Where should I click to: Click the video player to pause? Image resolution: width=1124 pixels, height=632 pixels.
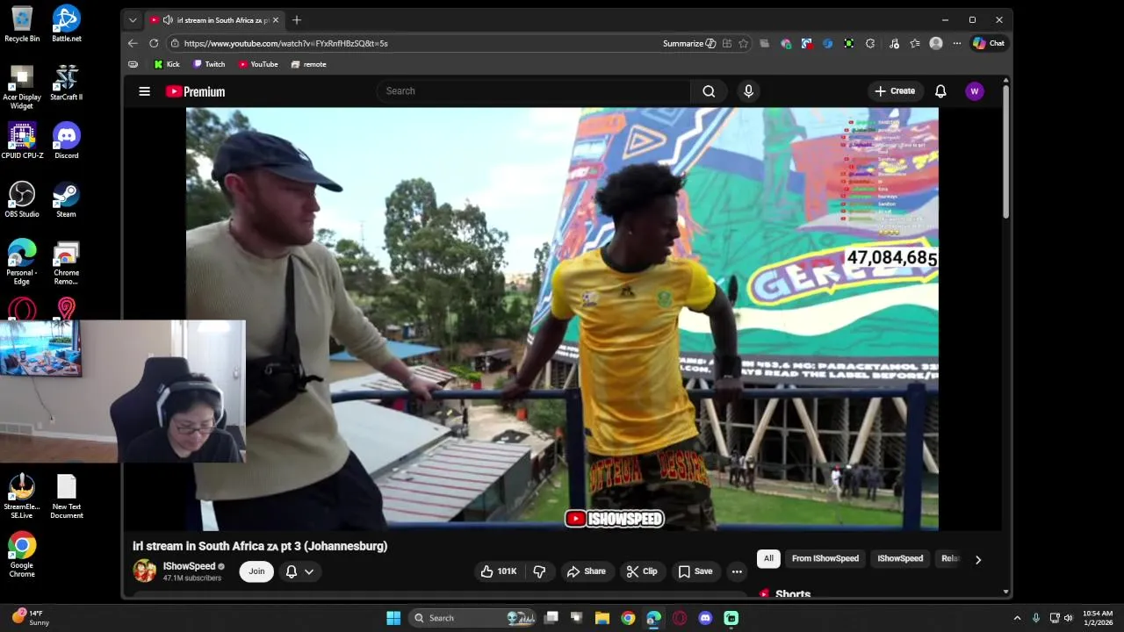click(562, 319)
